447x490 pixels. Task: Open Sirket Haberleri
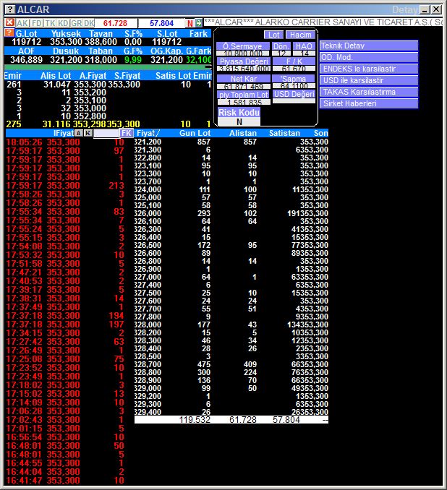pyautogui.click(x=368, y=103)
